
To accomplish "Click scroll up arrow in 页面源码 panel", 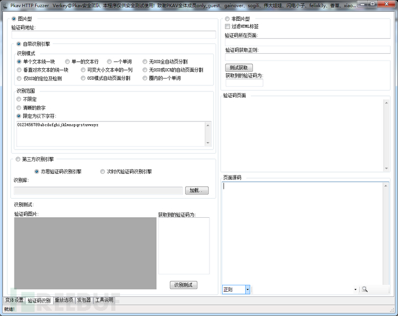I will tap(385, 186).
